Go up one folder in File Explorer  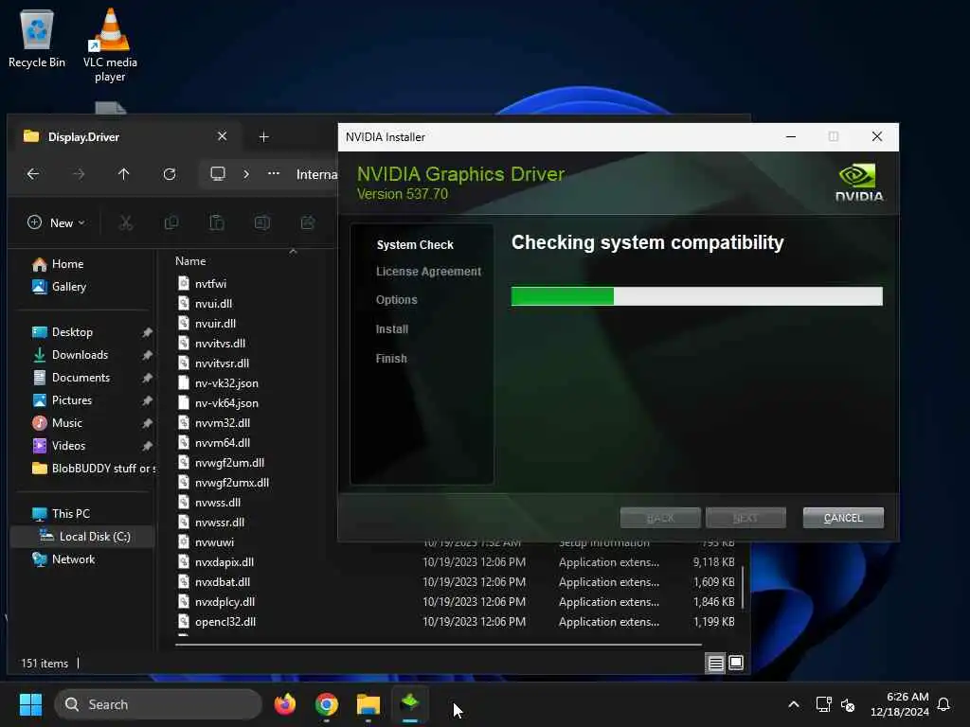tap(124, 174)
